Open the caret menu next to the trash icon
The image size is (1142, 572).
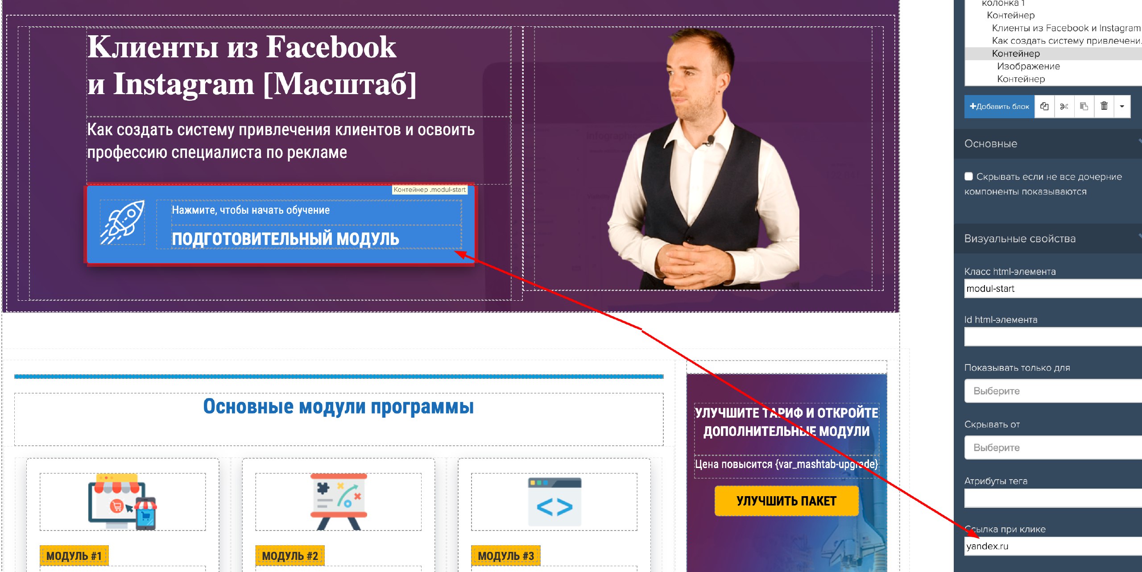click(1122, 106)
